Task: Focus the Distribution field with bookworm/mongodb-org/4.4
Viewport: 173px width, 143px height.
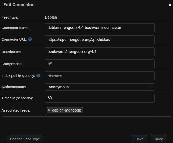Action: (x=100, y=52)
